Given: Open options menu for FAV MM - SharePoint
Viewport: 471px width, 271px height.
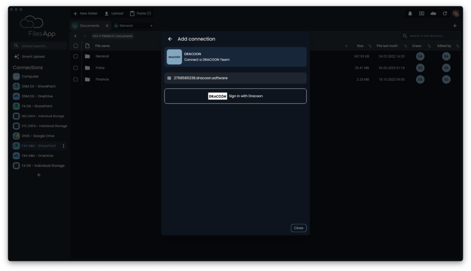Looking at the screenshot, I should coord(63,146).
